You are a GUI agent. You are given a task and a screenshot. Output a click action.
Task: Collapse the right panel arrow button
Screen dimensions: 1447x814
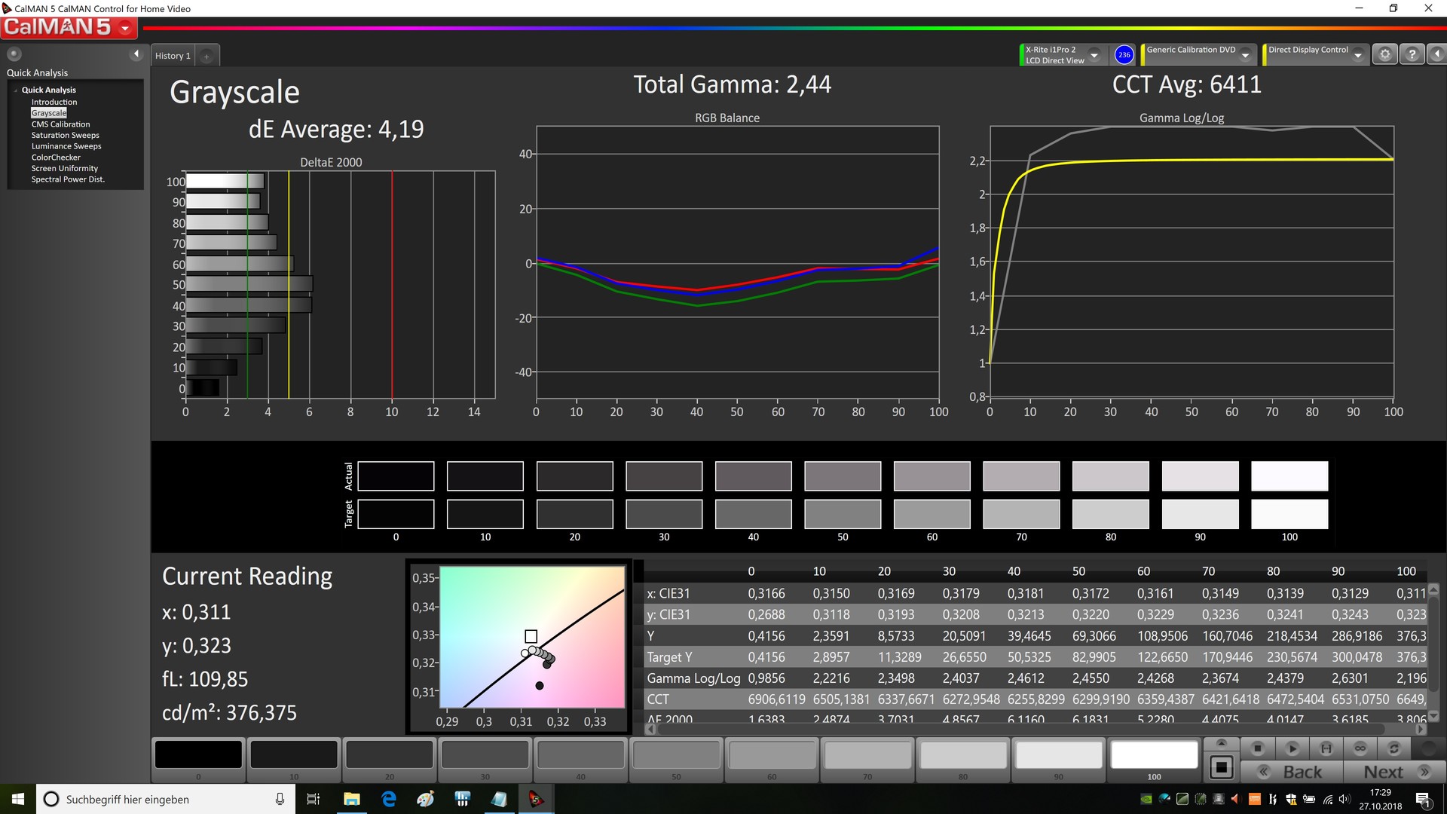[1436, 54]
